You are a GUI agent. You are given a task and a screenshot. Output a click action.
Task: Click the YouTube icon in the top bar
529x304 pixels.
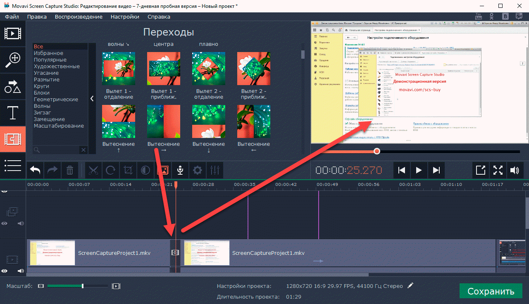[x=479, y=17]
